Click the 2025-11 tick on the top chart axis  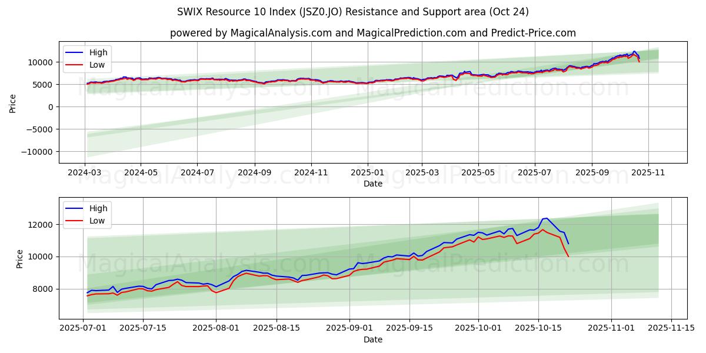[x=648, y=173]
